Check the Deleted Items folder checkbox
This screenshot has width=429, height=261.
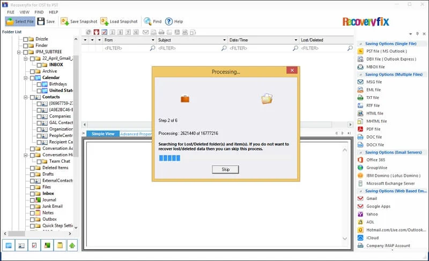[x=32, y=168]
